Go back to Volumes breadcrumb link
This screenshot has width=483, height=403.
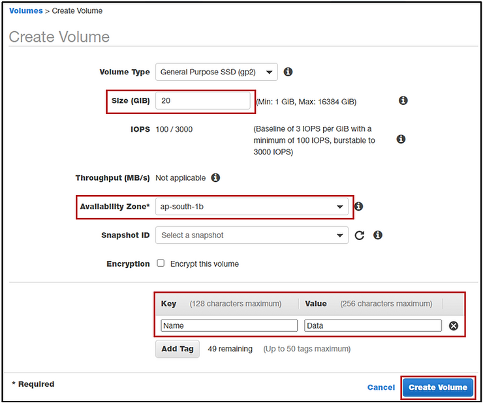(26, 11)
